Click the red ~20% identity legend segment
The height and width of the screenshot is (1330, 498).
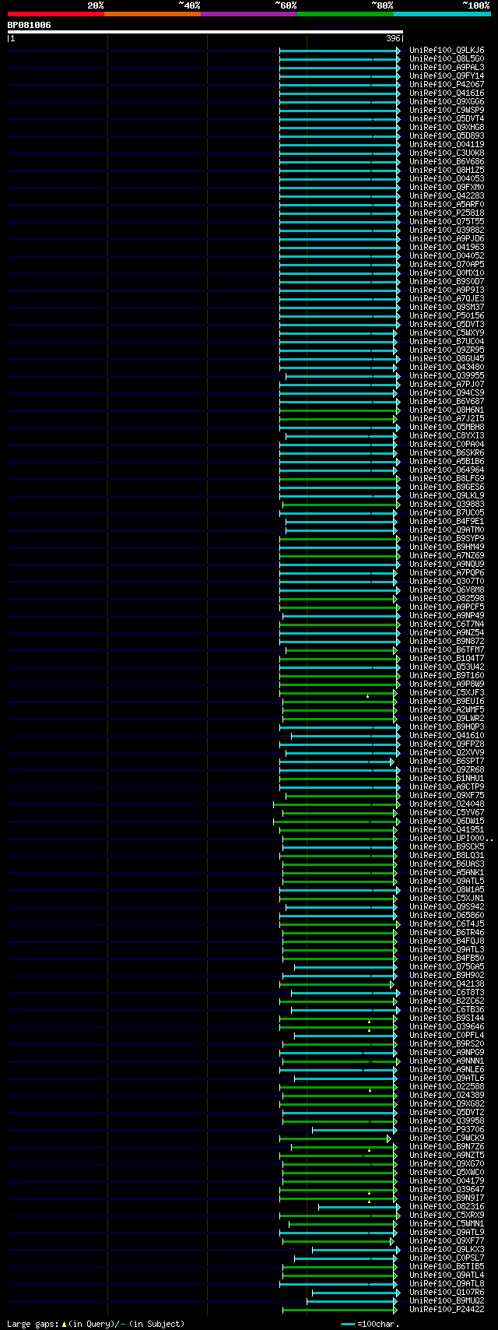[x=56, y=14]
